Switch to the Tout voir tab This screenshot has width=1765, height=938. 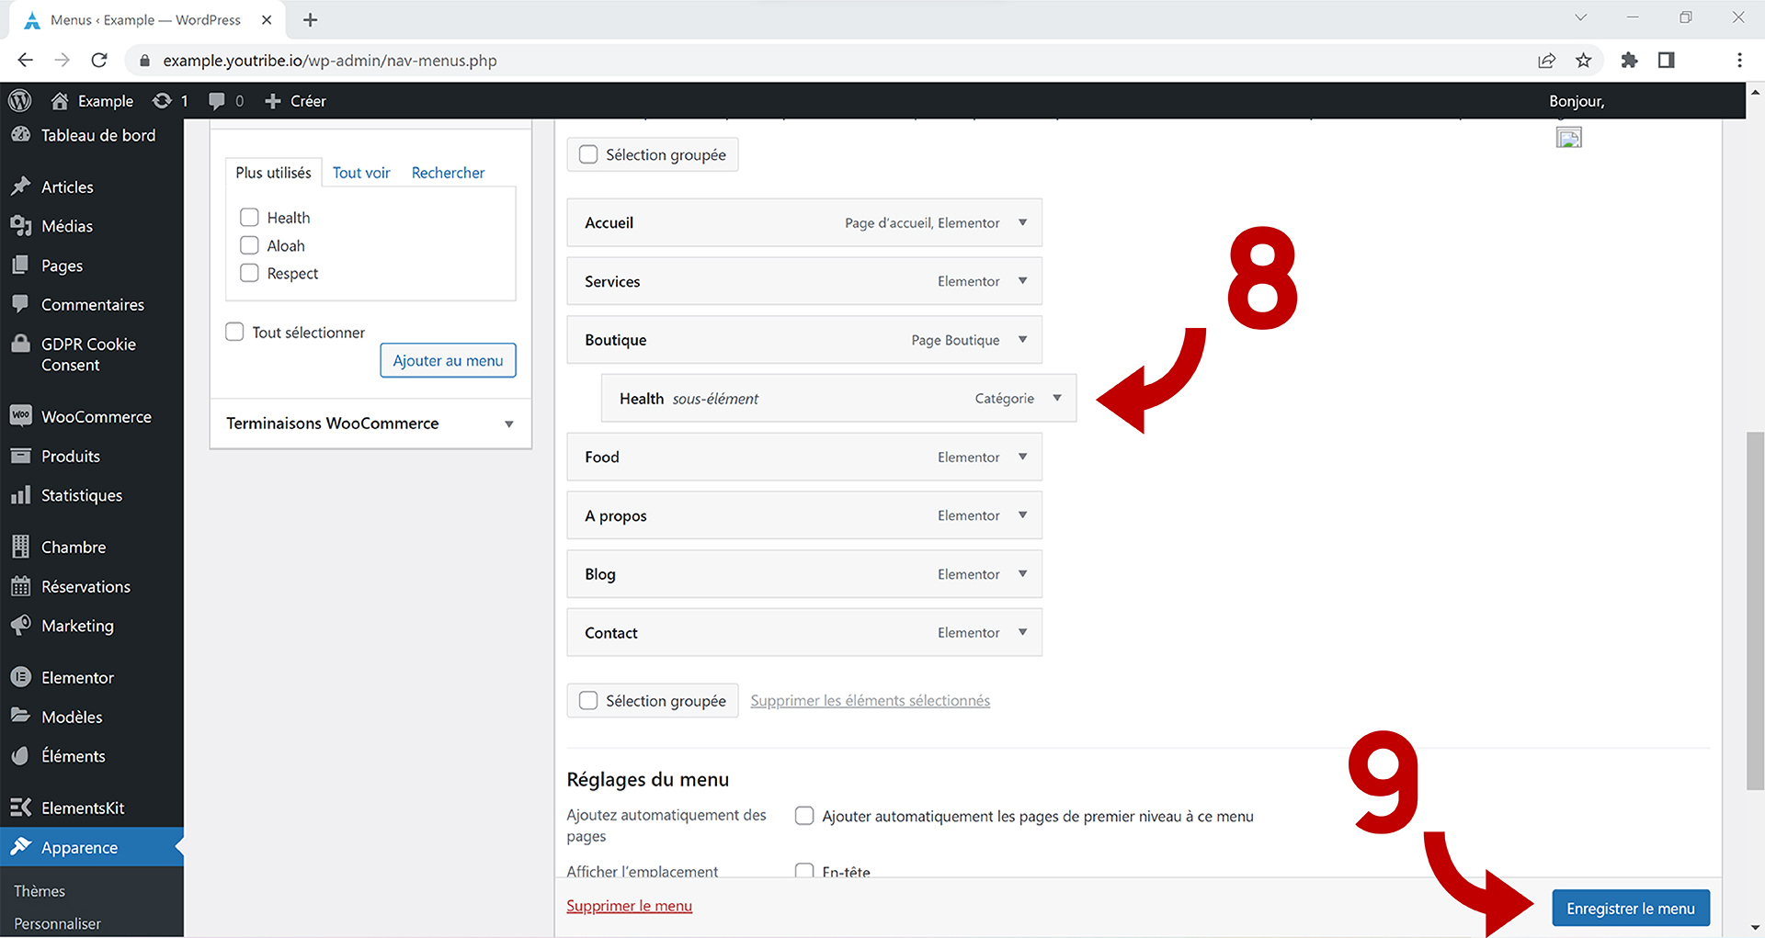(x=361, y=173)
